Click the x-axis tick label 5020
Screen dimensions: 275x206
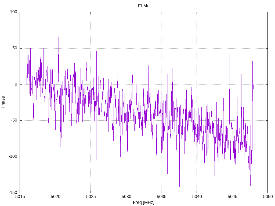55,197
